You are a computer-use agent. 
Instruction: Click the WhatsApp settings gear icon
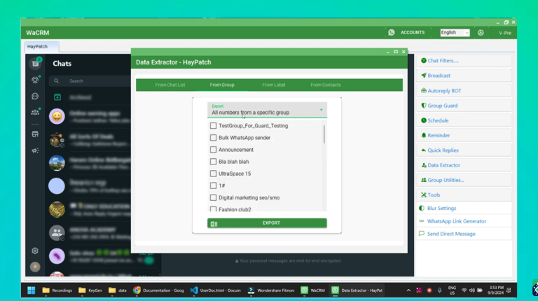coord(35,251)
